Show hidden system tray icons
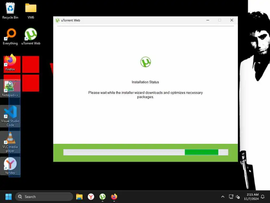The width and height of the screenshot is (270, 203). click(223, 197)
